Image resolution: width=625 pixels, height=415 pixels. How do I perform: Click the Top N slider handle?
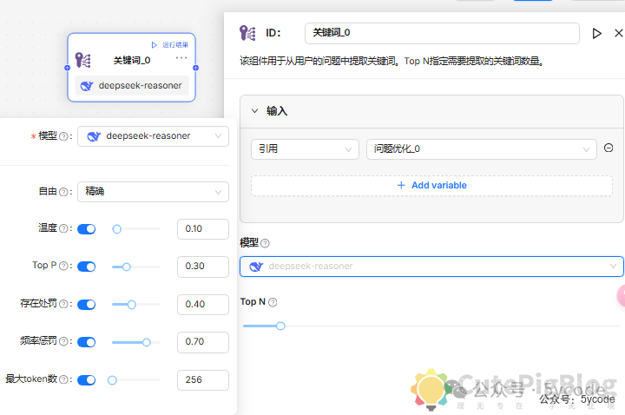click(x=280, y=326)
